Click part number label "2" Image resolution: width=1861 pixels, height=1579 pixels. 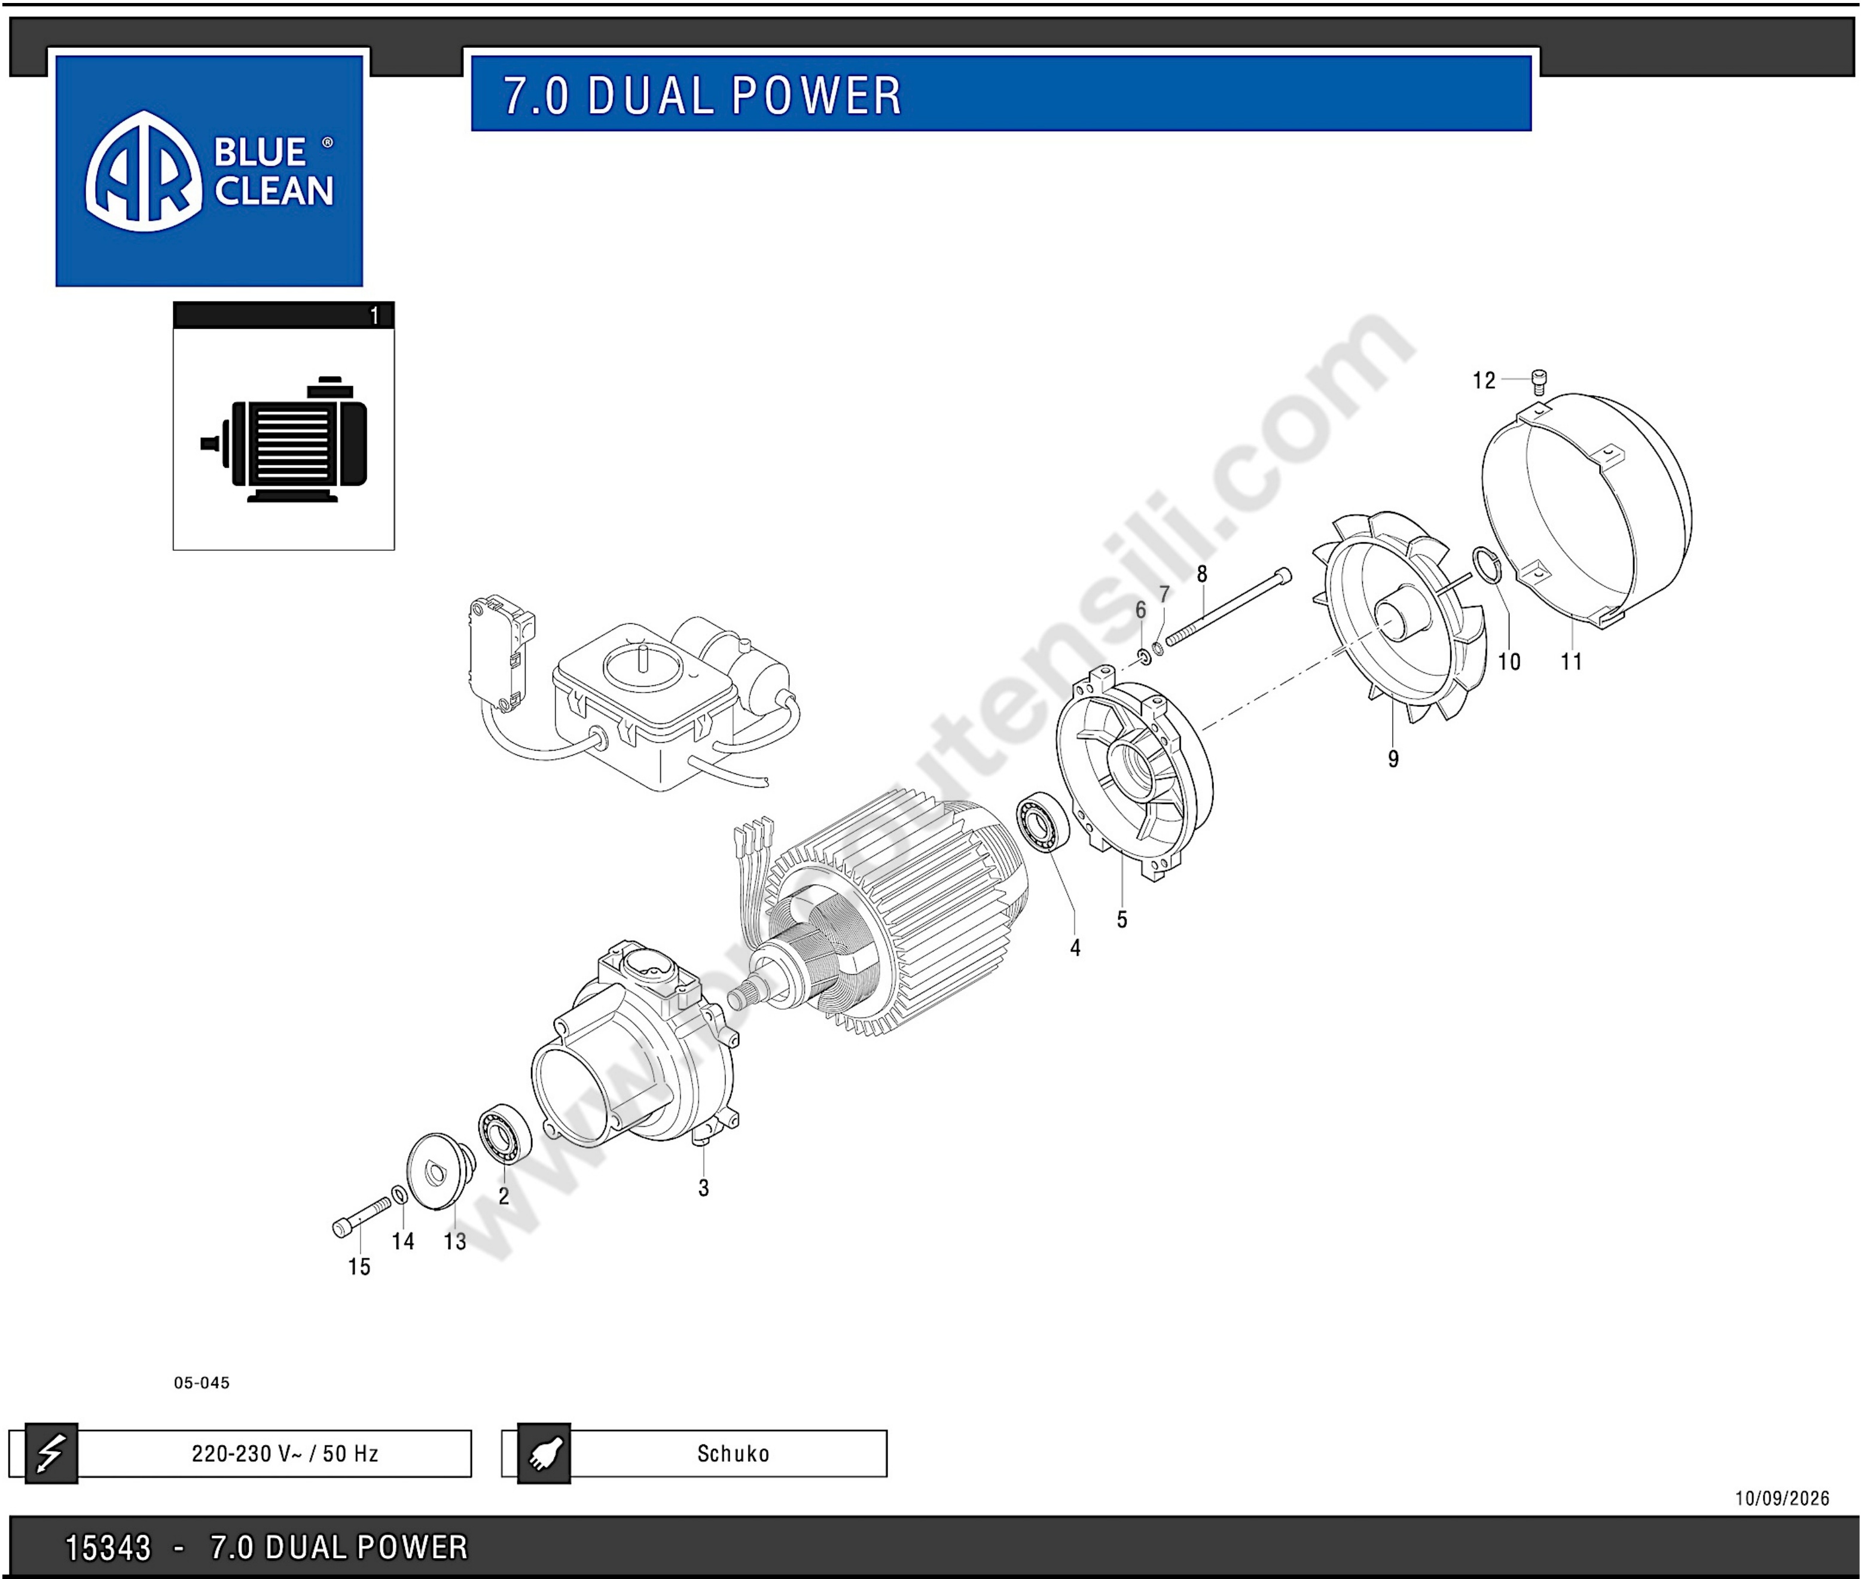504,1196
